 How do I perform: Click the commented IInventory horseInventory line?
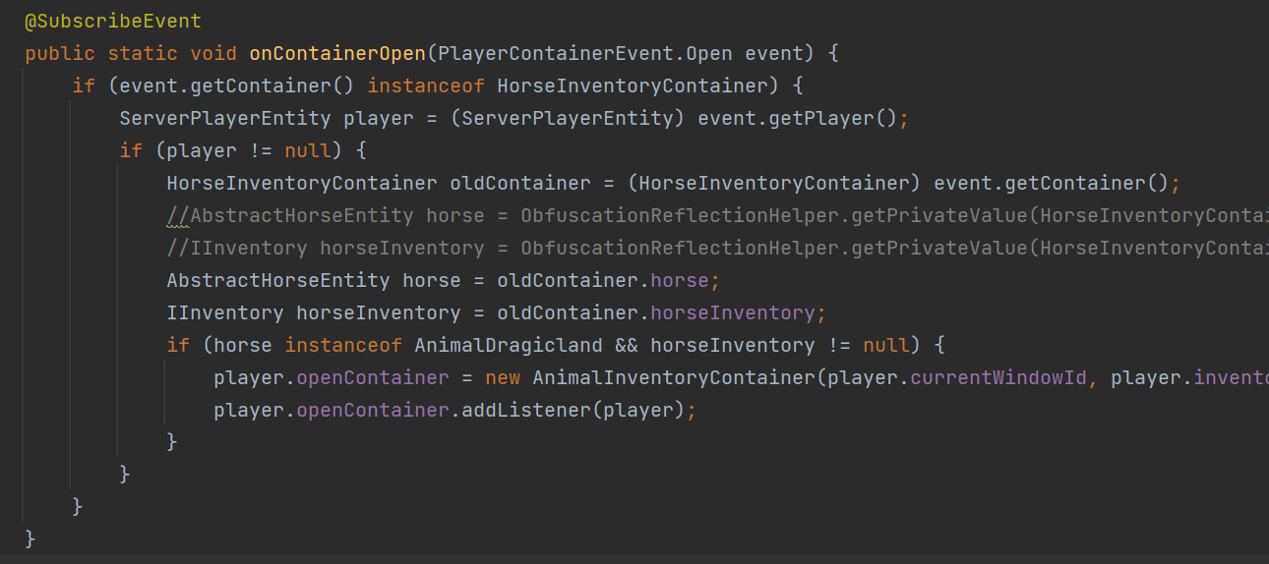(x=718, y=248)
